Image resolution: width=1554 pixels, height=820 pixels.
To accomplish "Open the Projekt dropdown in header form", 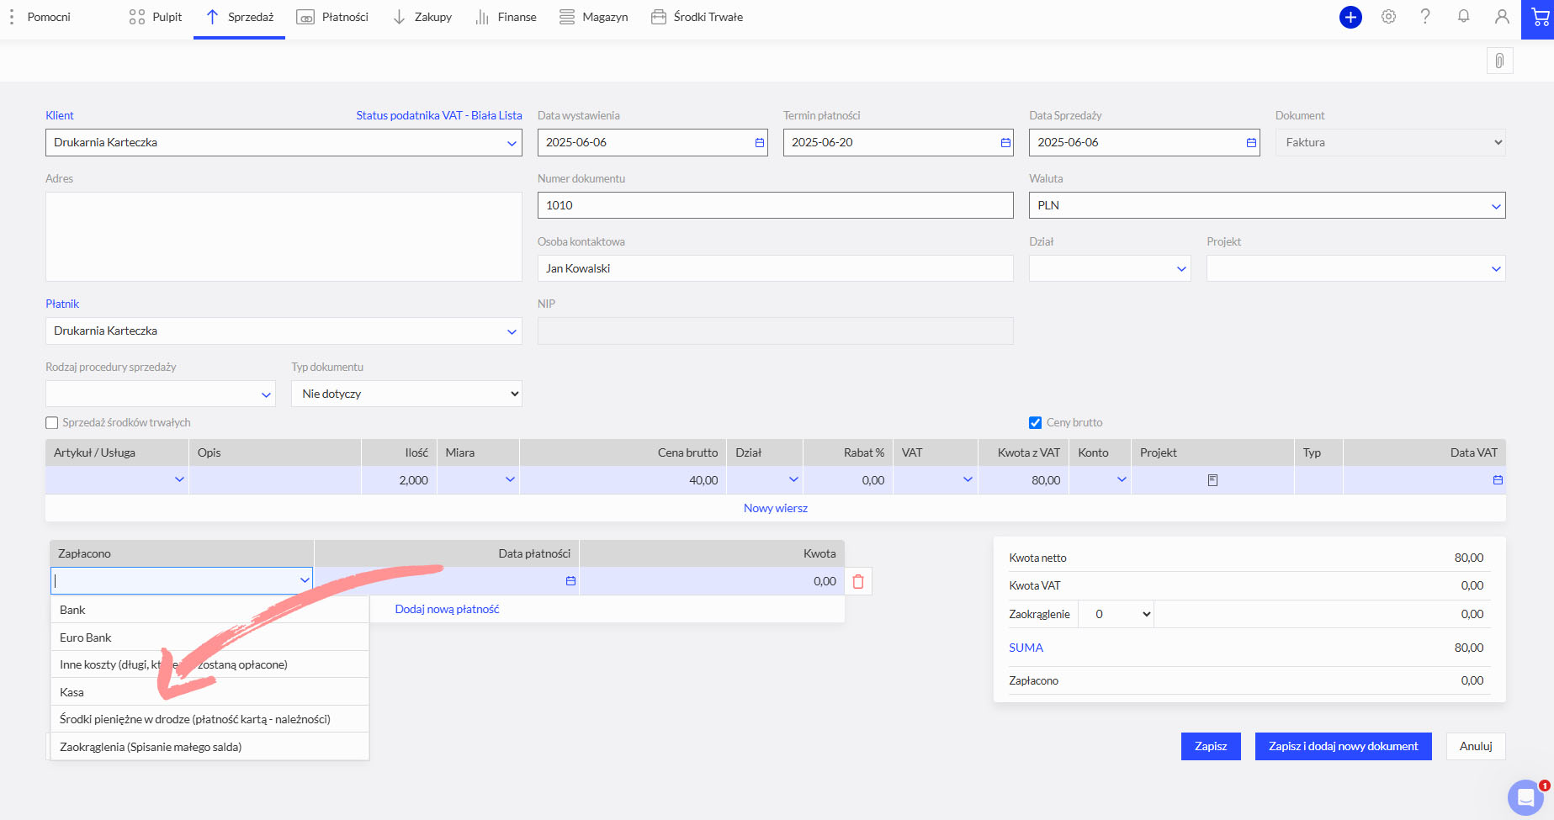I will click(1496, 269).
